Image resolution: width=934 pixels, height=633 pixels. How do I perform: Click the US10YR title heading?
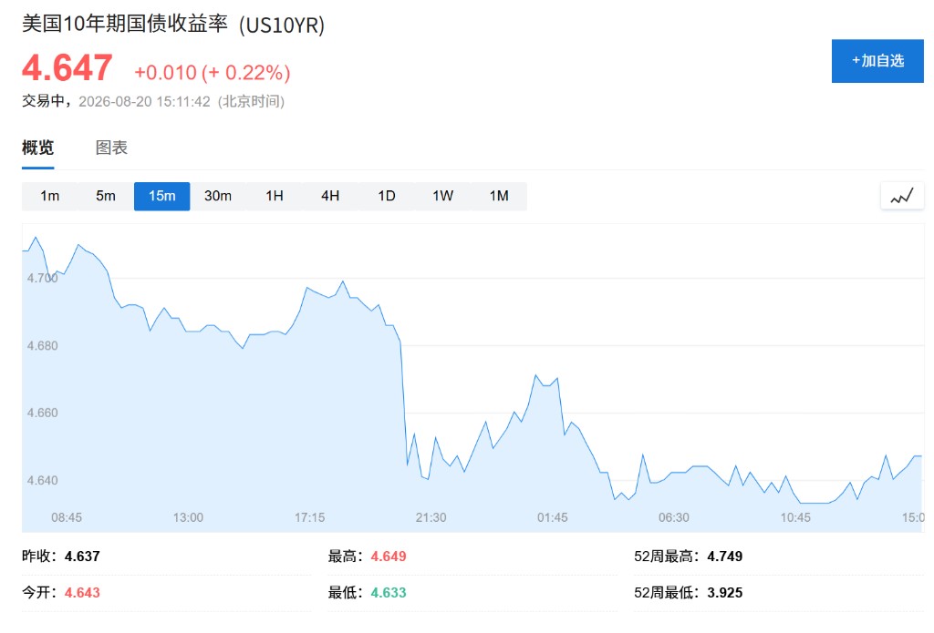coord(173,25)
